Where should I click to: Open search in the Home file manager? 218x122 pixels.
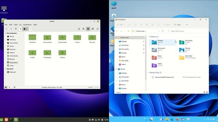pos(83,29)
